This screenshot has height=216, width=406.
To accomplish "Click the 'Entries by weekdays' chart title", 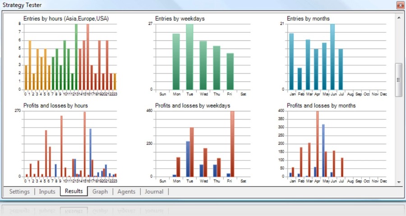I will pyautogui.click(x=180, y=19).
